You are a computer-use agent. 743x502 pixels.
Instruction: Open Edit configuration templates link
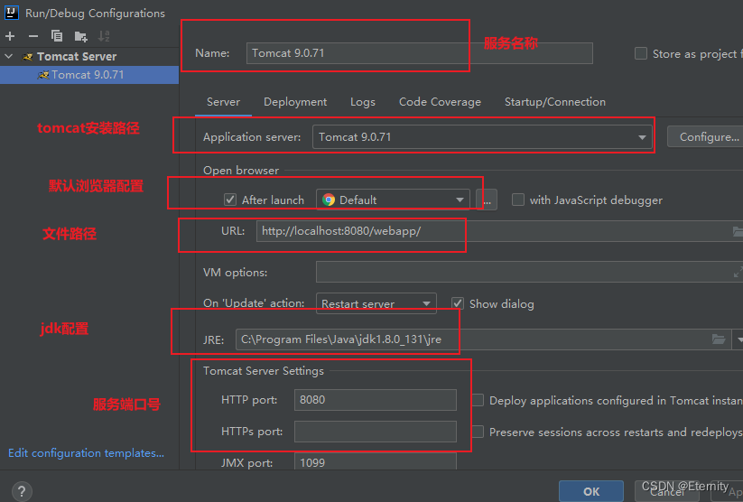click(87, 453)
